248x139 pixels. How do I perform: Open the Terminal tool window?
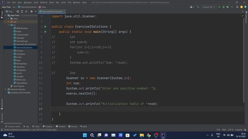pos(60,126)
